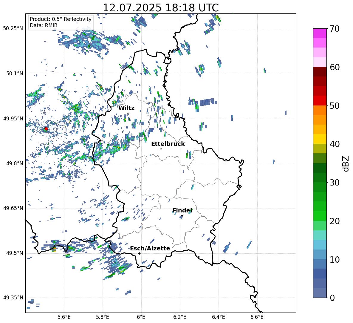
Task: Click the 50.25°N latitude label
Action: [x=13, y=28]
